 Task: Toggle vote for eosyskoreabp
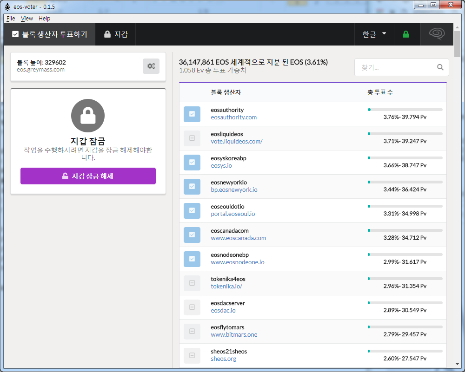192,162
